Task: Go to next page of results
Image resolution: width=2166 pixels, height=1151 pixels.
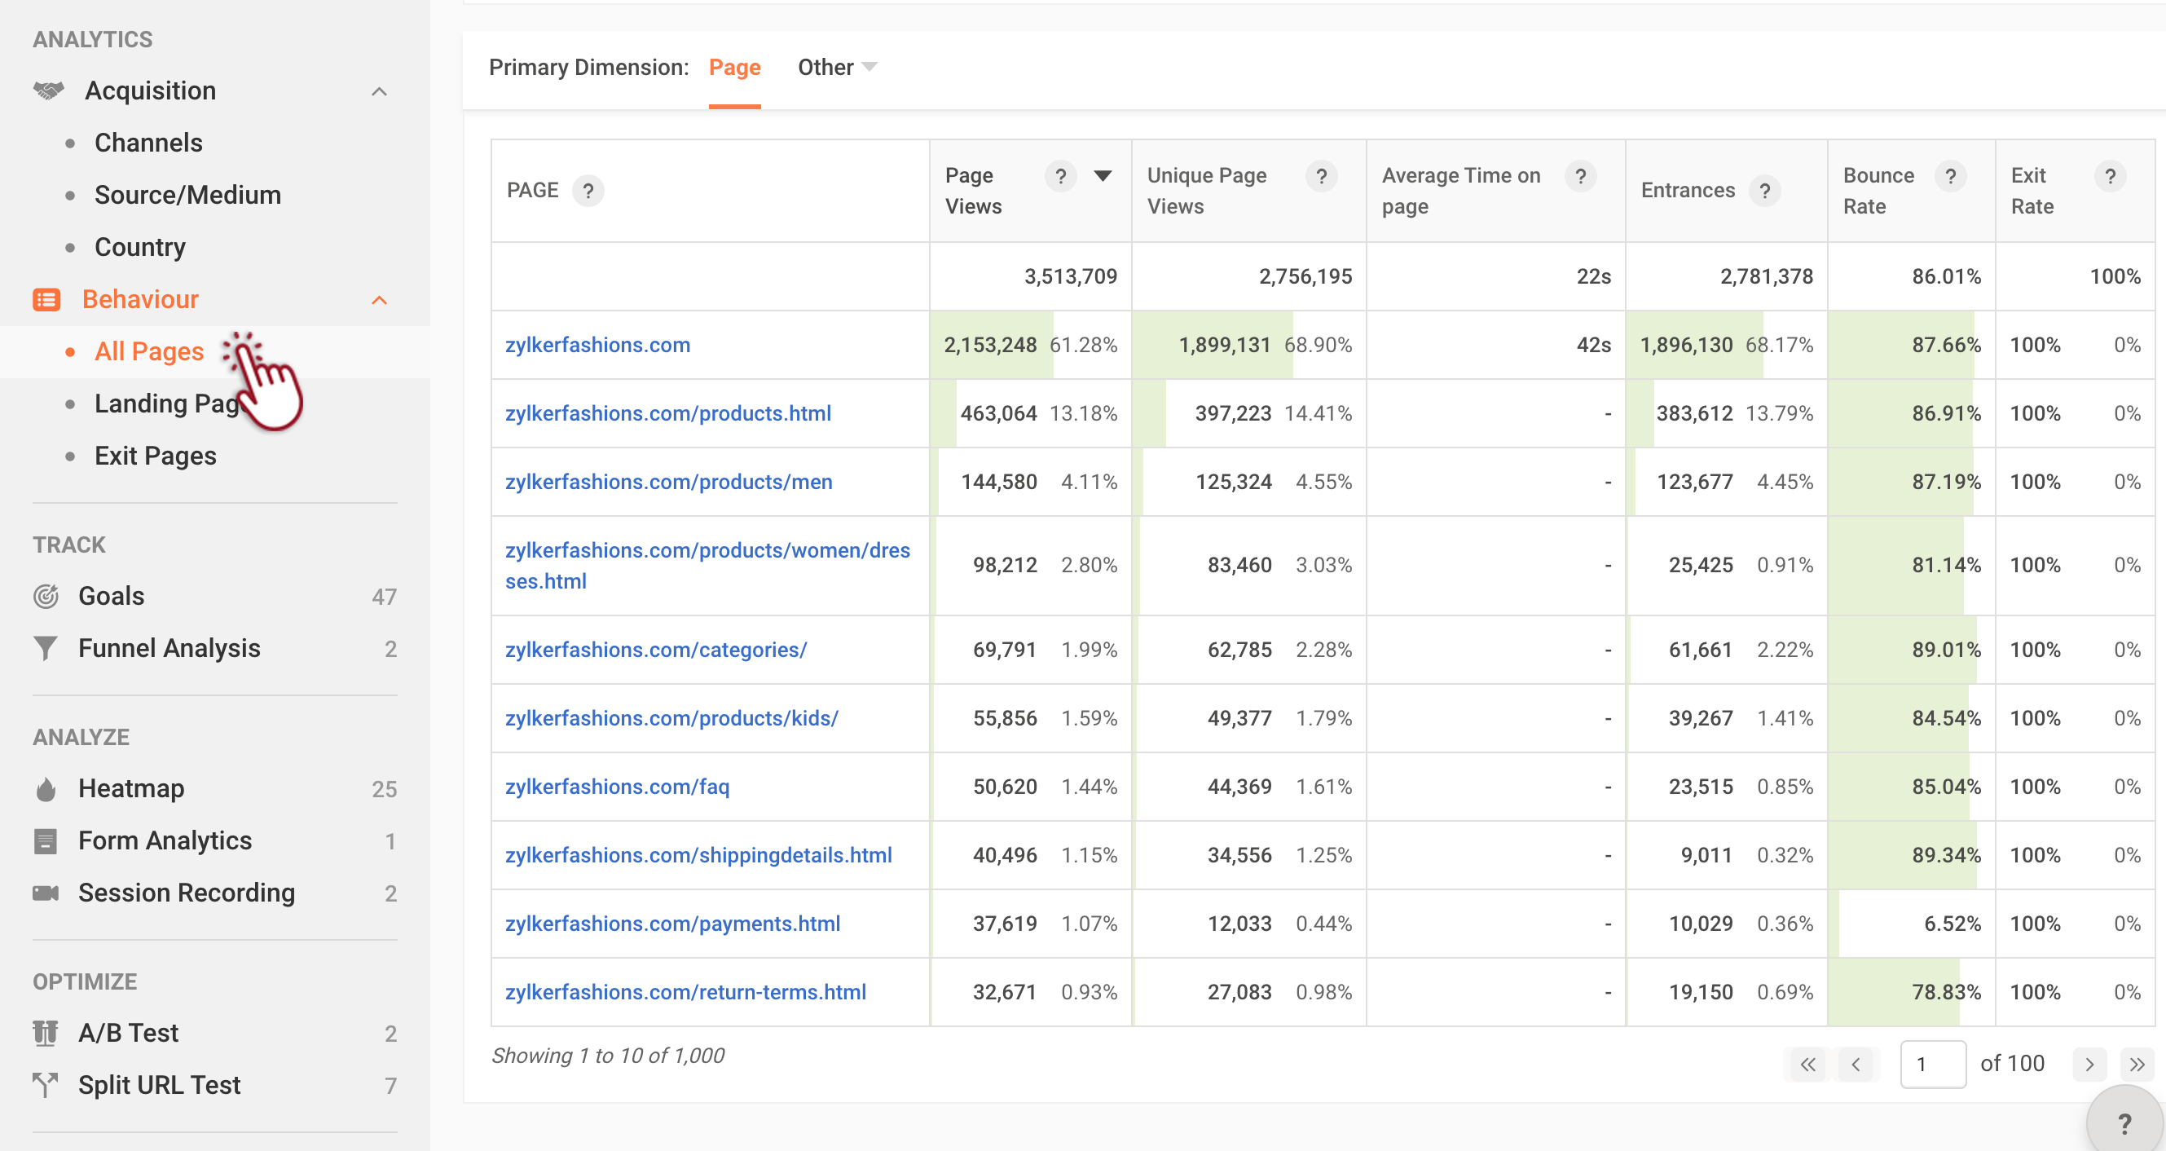Action: pyautogui.click(x=2089, y=1065)
